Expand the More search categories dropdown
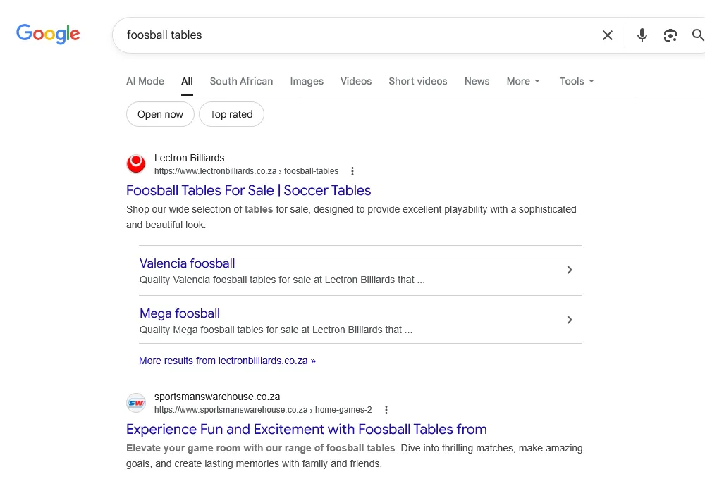Screen dimensions: 705x493 523,81
